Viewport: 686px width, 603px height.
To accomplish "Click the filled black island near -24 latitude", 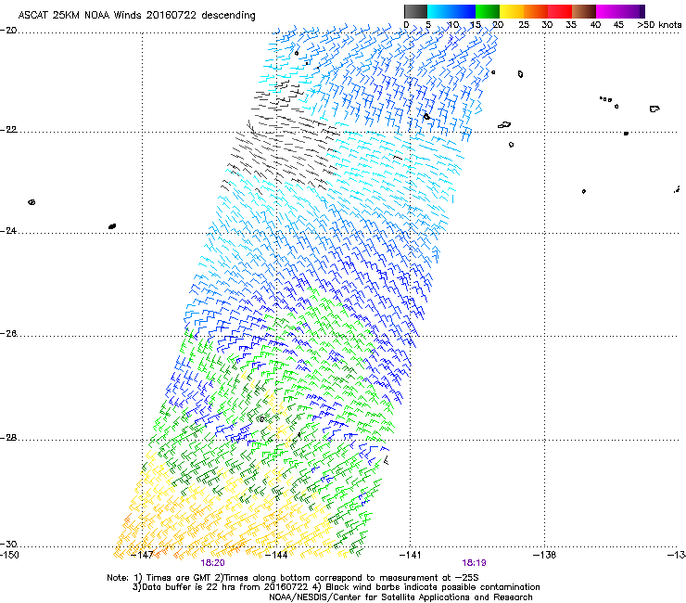I will click(112, 226).
